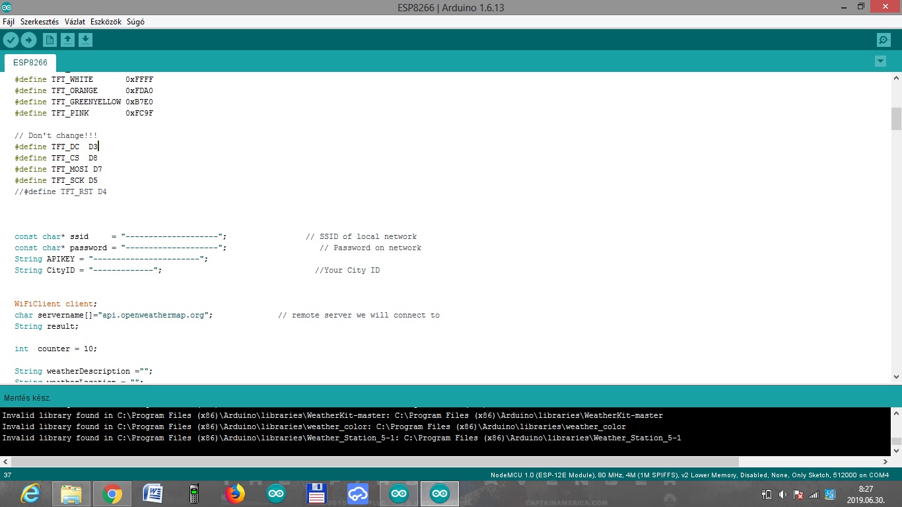
Task: Click the floppy disk icon on taskbar
Action: 317,494
